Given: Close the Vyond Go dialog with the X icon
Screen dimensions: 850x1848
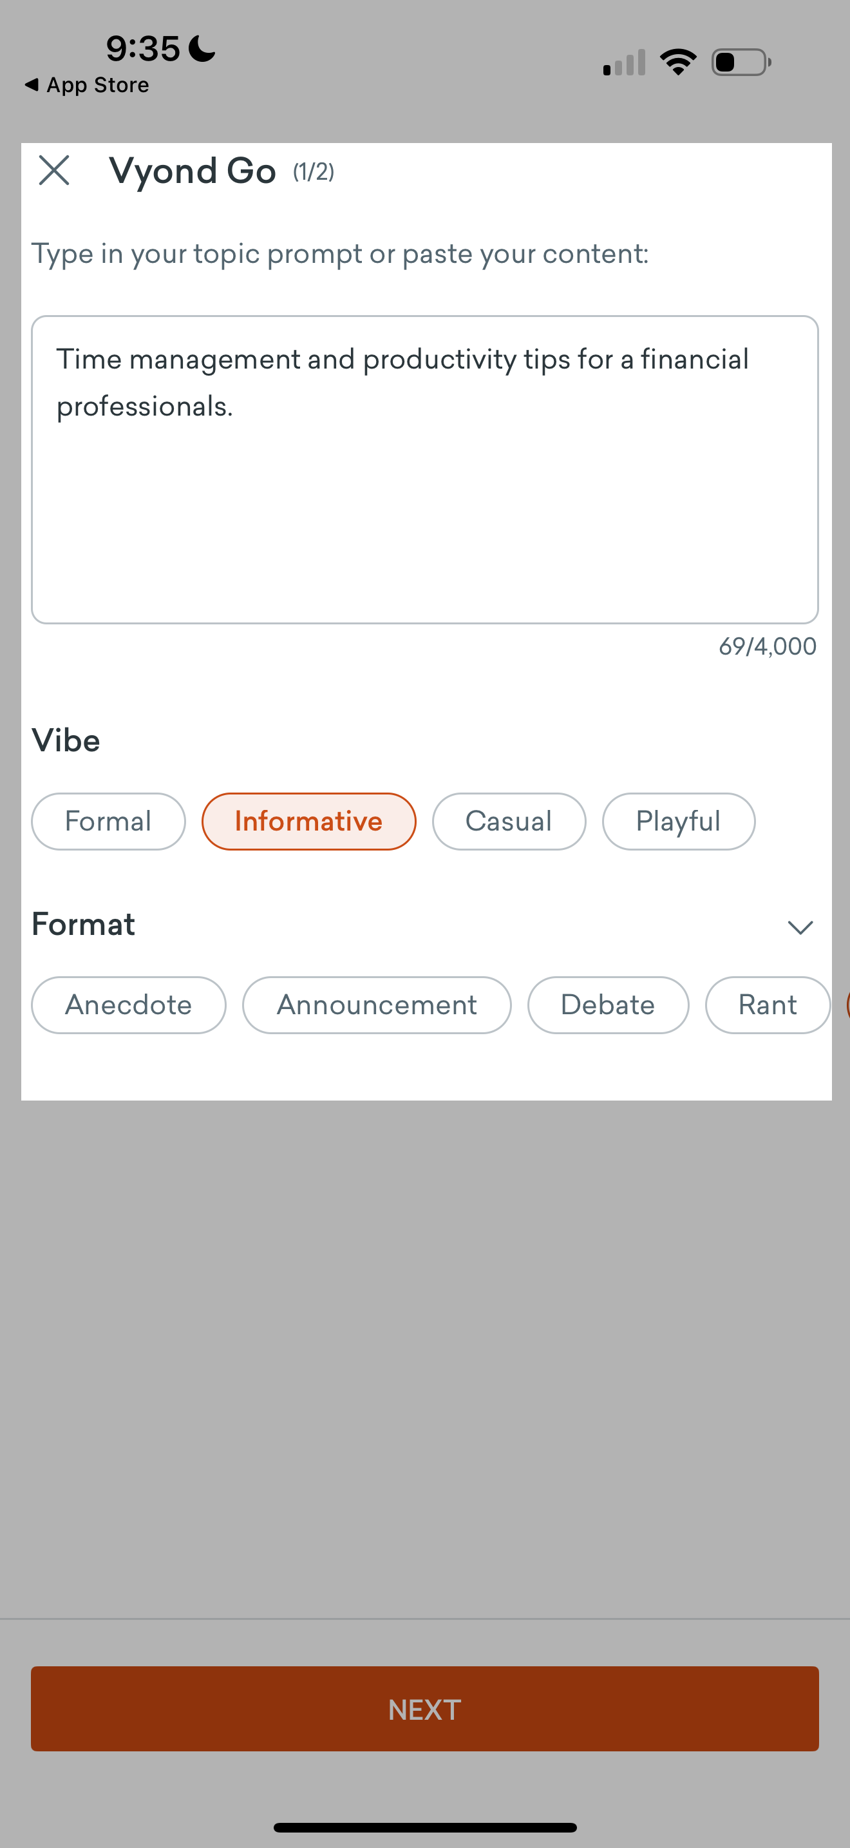Looking at the screenshot, I should tap(53, 171).
